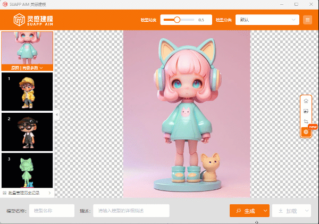The width and height of the screenshot is (319, 224).
Task: Select thumbnail 2 with glasses character
Action: click(27, 131)
